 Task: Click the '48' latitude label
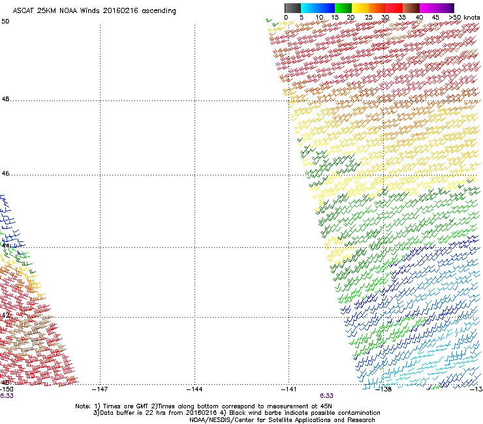point(5,99)
